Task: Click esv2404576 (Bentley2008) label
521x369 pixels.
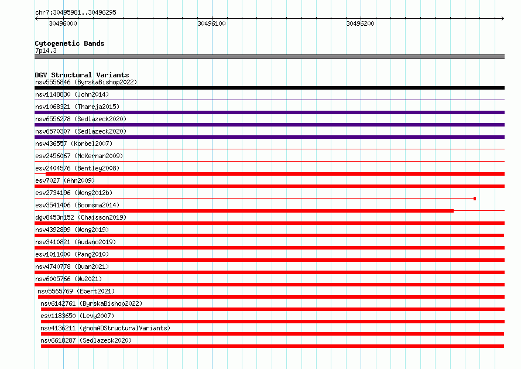Action: (x=77, y=168)
